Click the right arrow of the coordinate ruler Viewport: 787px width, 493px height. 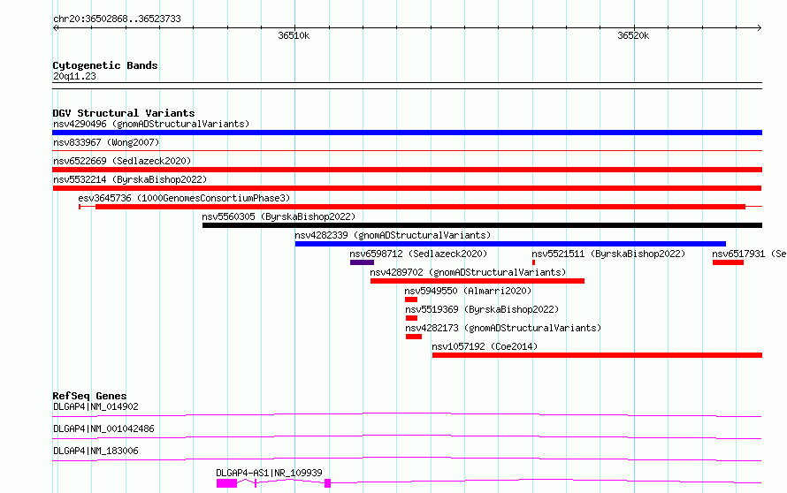(759, 28)
